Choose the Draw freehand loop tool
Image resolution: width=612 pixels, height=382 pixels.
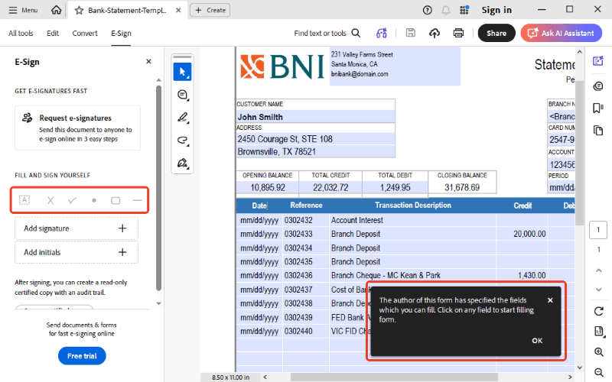tap(182, 140)
